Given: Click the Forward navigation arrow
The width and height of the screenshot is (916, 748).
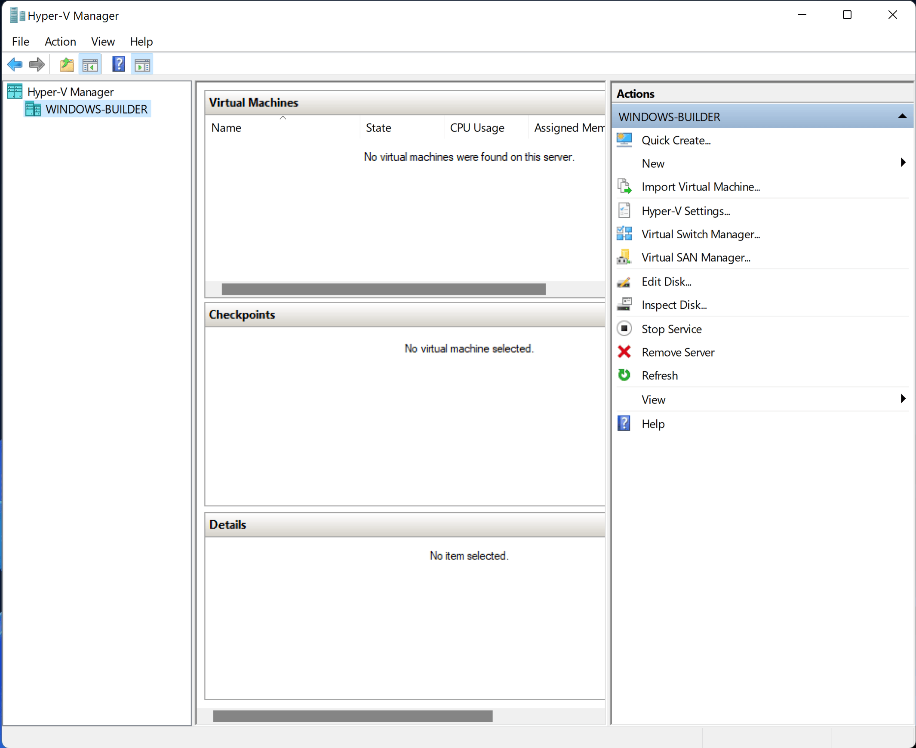Looking at the screenshot, I should point(37,64).
